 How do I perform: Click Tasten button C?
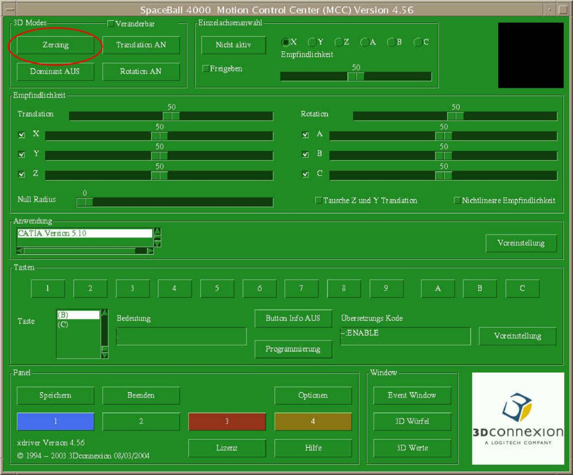click(522, 288)
